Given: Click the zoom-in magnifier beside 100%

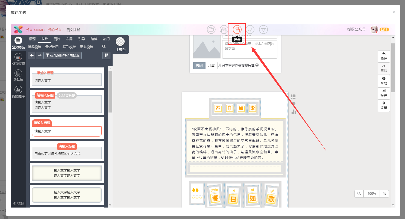Looking at the screenshot, I should coord(384,194).
